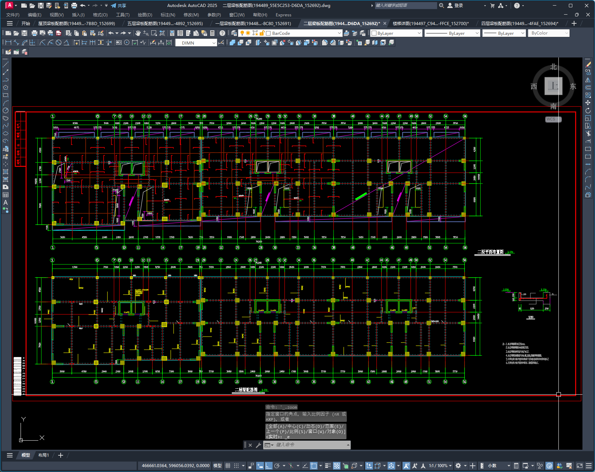The image size is (595, 472).
Task: Select the Rotate modify tool
Action: [x=588, y=110]
